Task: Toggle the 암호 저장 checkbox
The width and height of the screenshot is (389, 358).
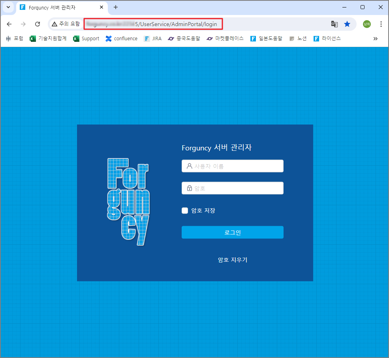Action: pos(185,210)
